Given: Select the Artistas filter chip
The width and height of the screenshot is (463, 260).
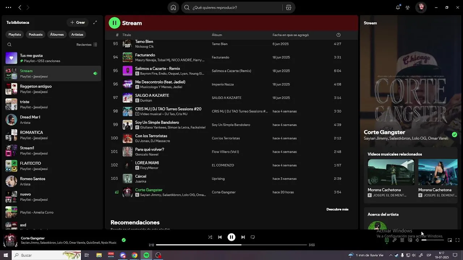Looking at the screenshot, I should [x=77, y=34].
